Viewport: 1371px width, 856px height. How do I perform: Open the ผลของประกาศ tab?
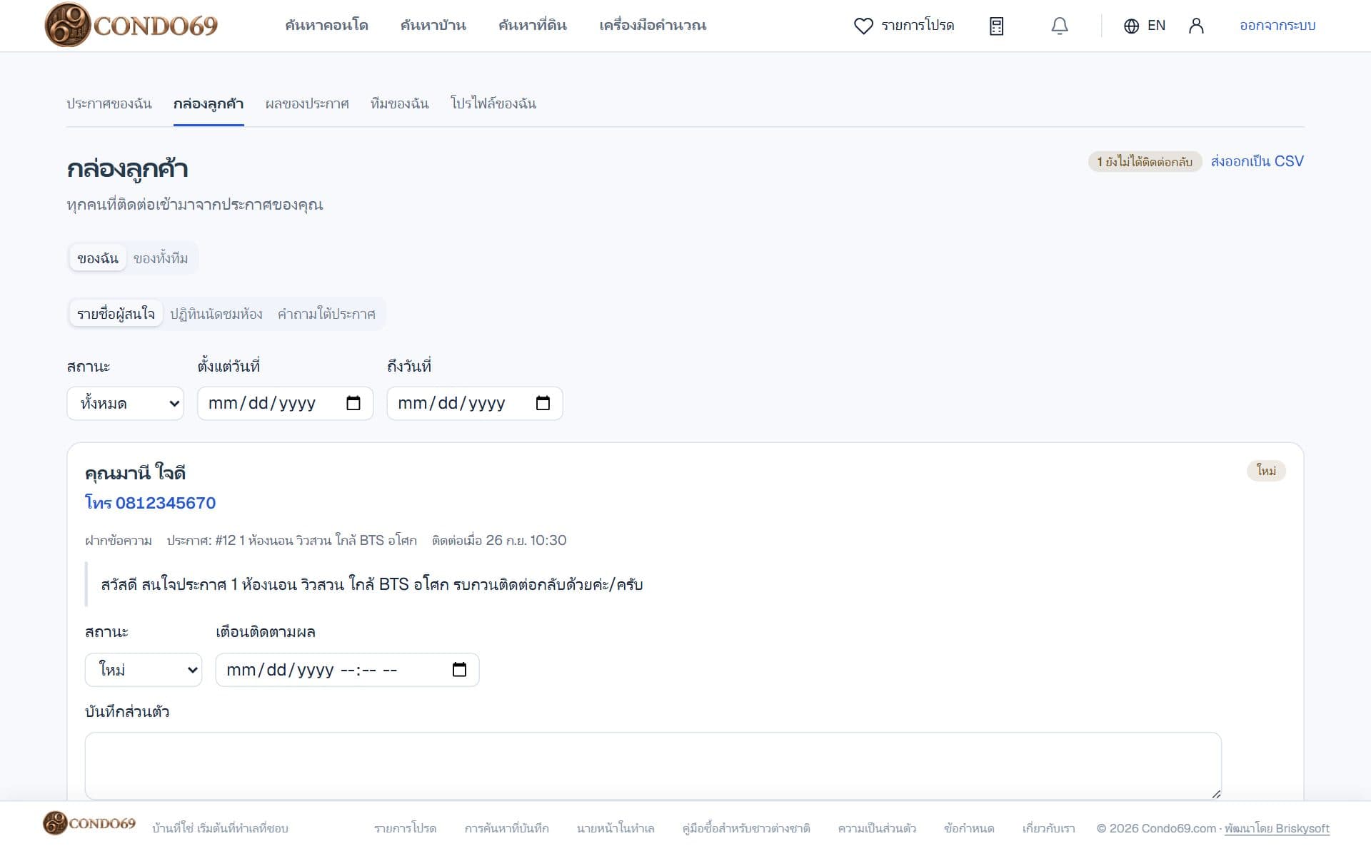pyautogui.click(x=307, y=104)
